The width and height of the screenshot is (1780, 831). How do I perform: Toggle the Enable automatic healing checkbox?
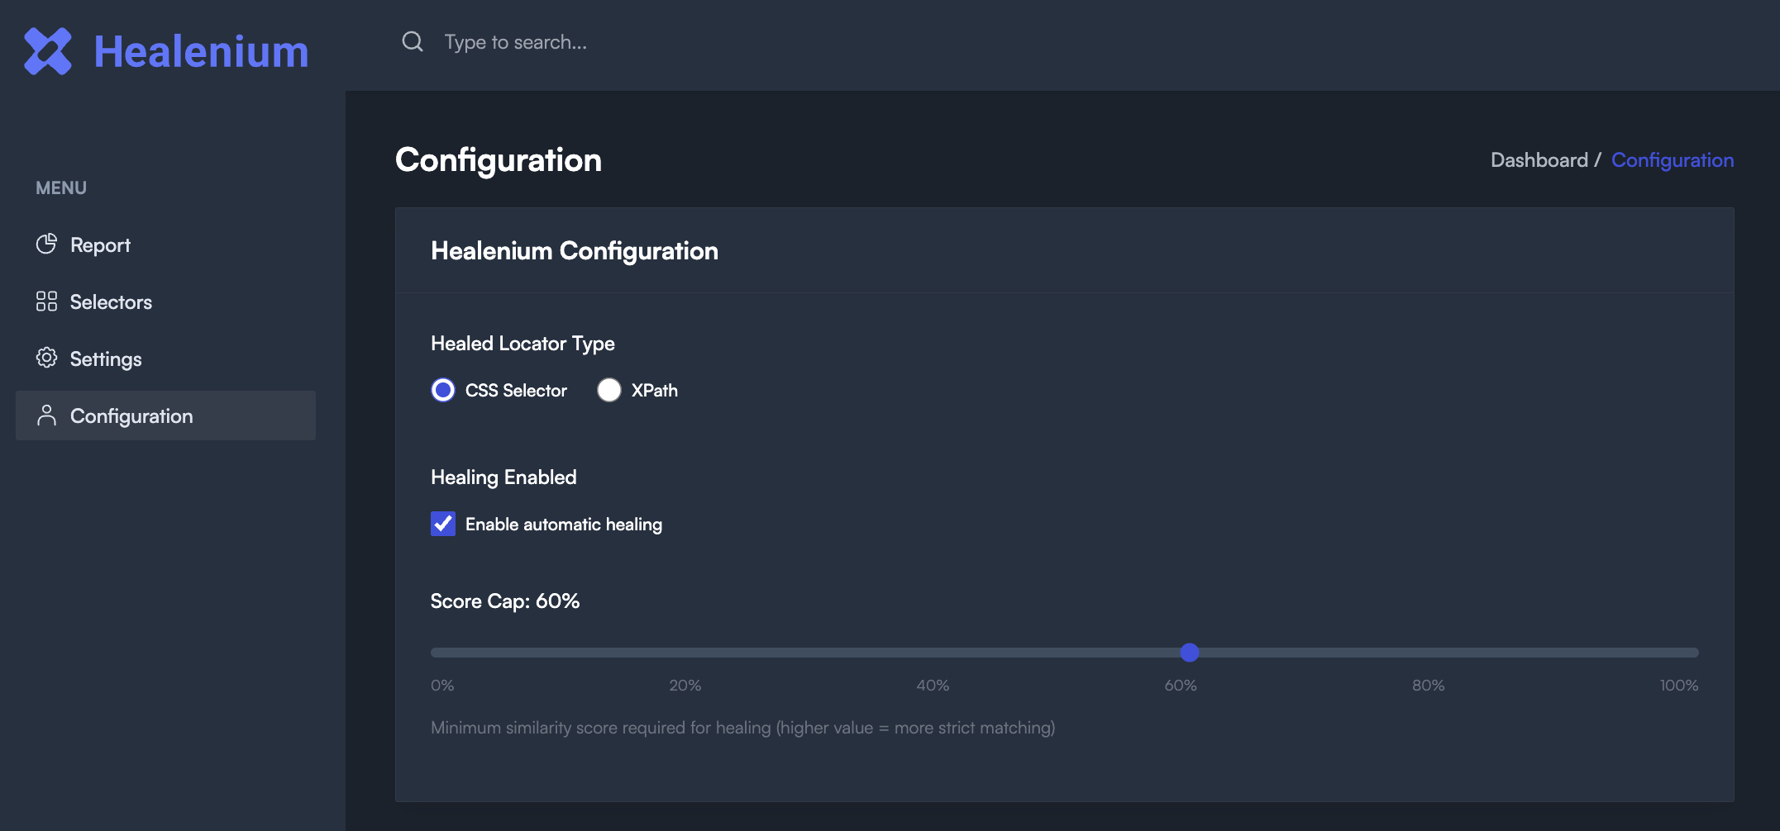(x=443, y=524)
